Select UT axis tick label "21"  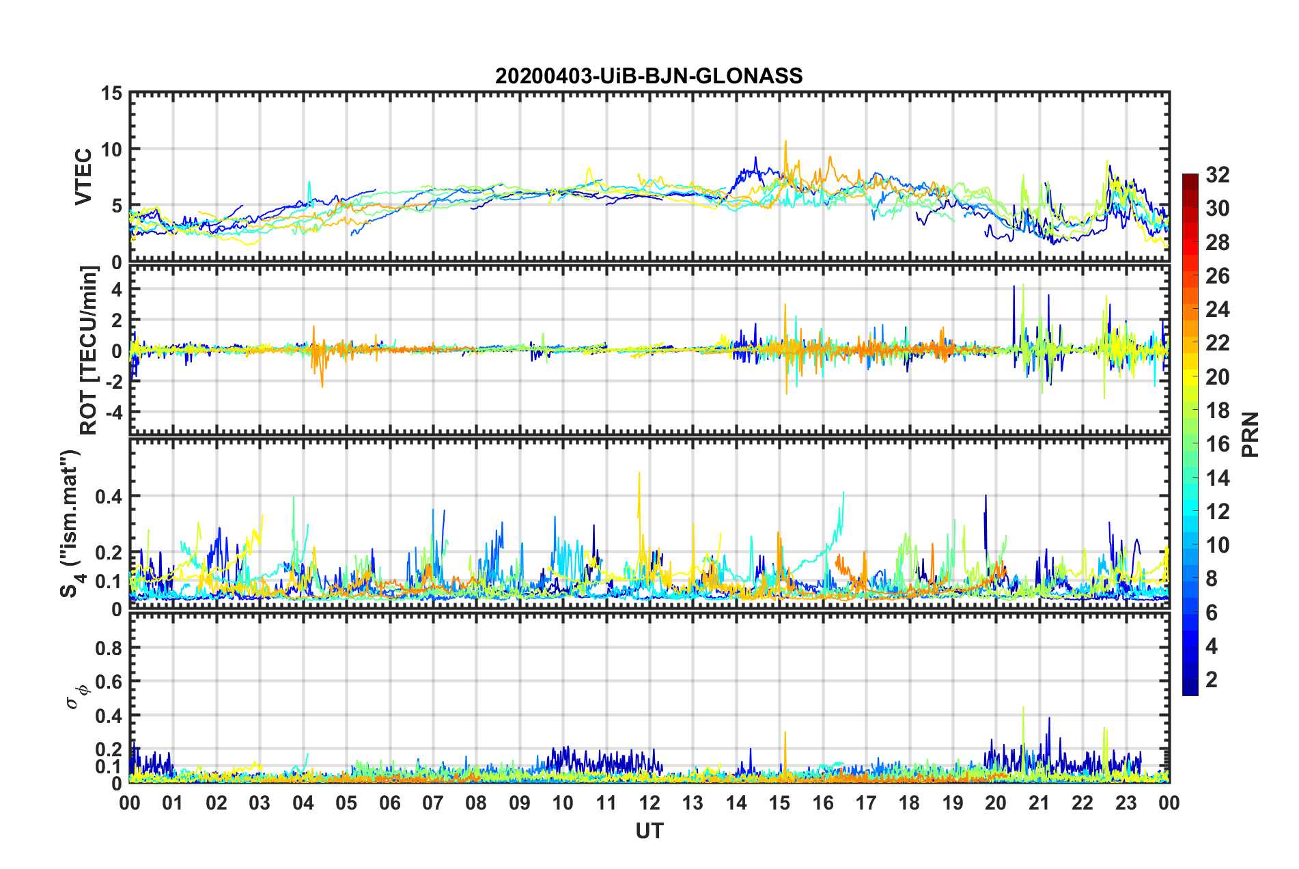coord(1039,803)
